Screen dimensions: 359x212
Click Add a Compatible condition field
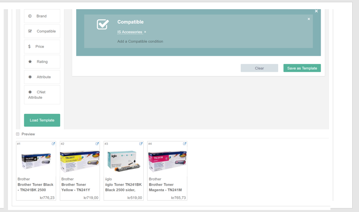(x=140, y=41)
